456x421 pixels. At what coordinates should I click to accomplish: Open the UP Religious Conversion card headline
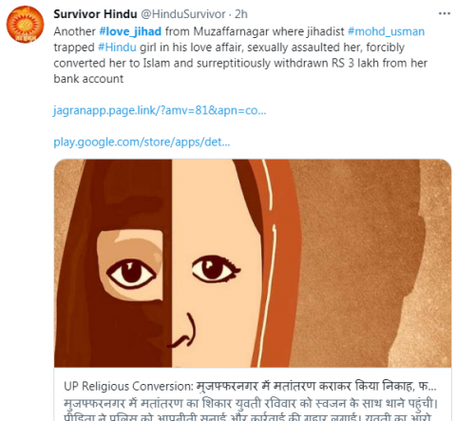(250, 386)
